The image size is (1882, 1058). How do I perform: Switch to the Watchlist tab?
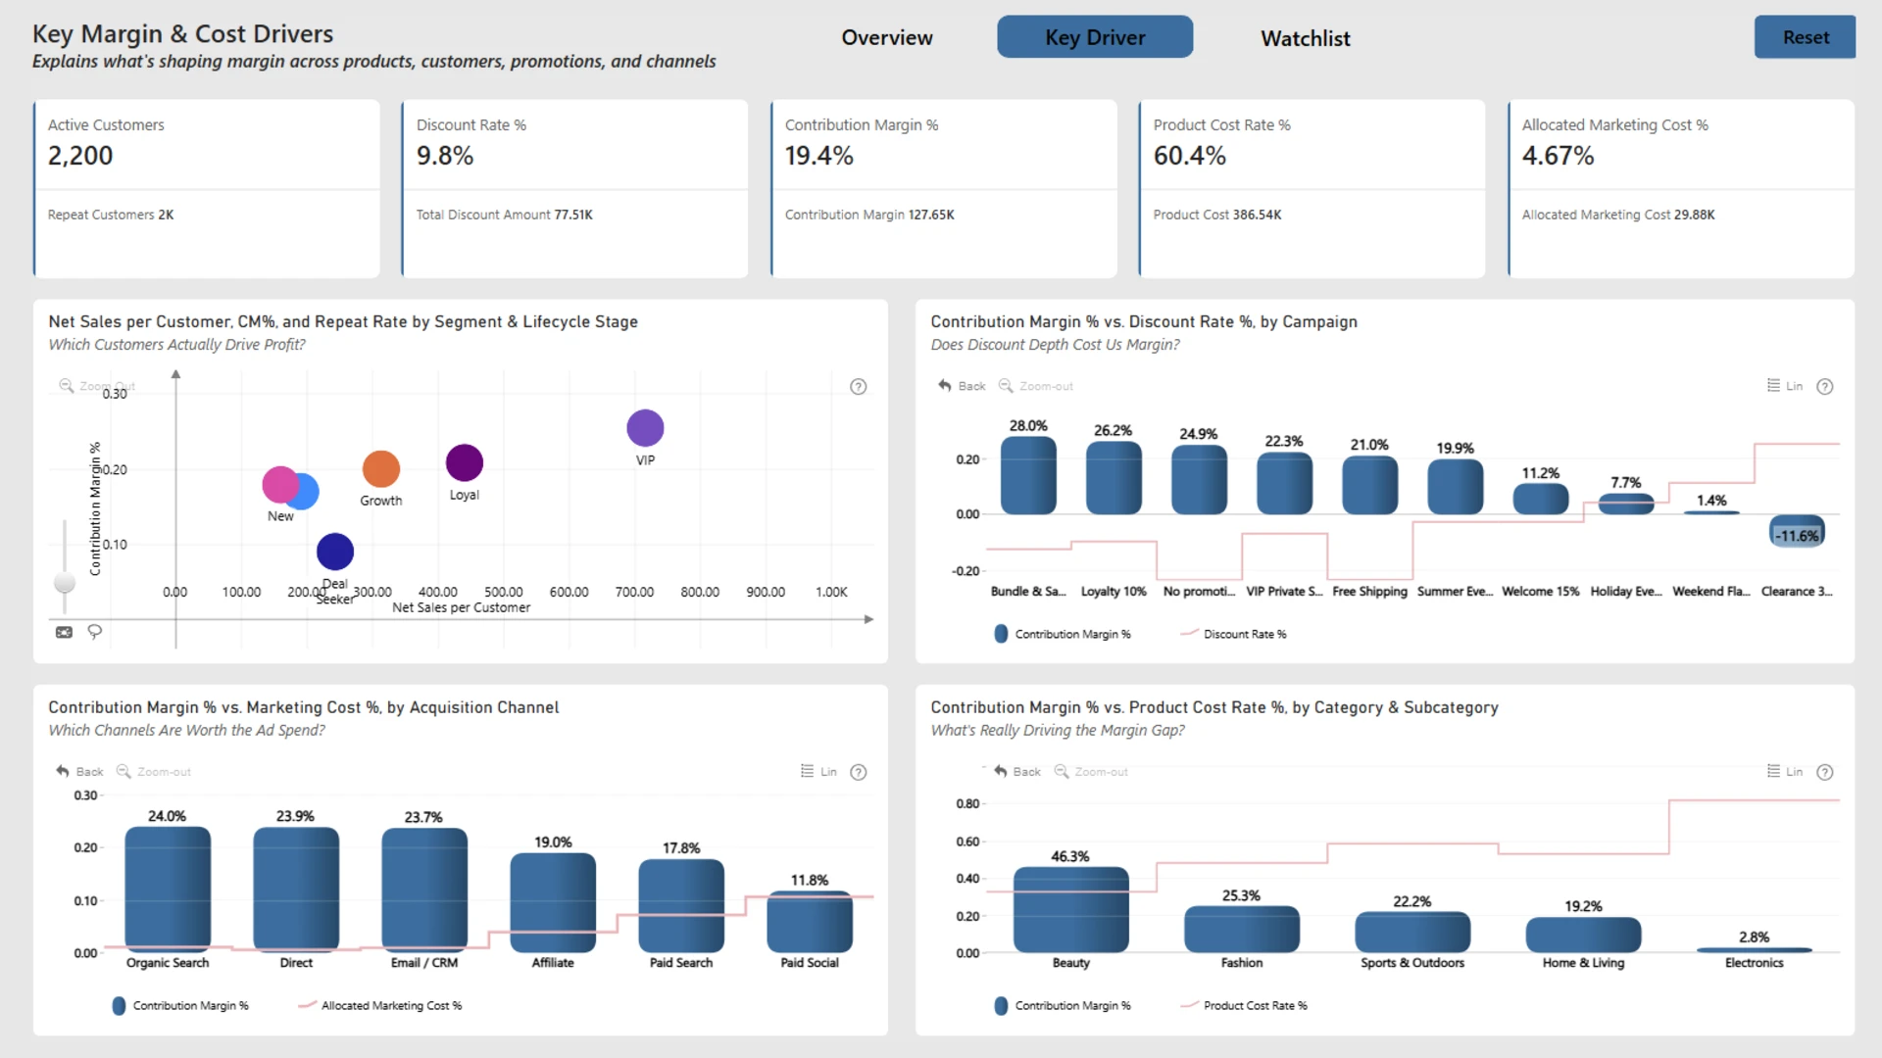click(x=1306, y=38)
